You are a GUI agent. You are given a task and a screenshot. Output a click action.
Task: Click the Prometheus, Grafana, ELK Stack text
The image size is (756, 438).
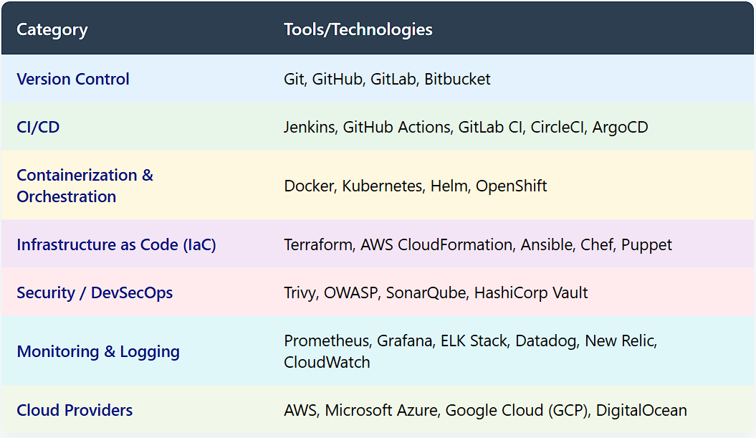396,341
